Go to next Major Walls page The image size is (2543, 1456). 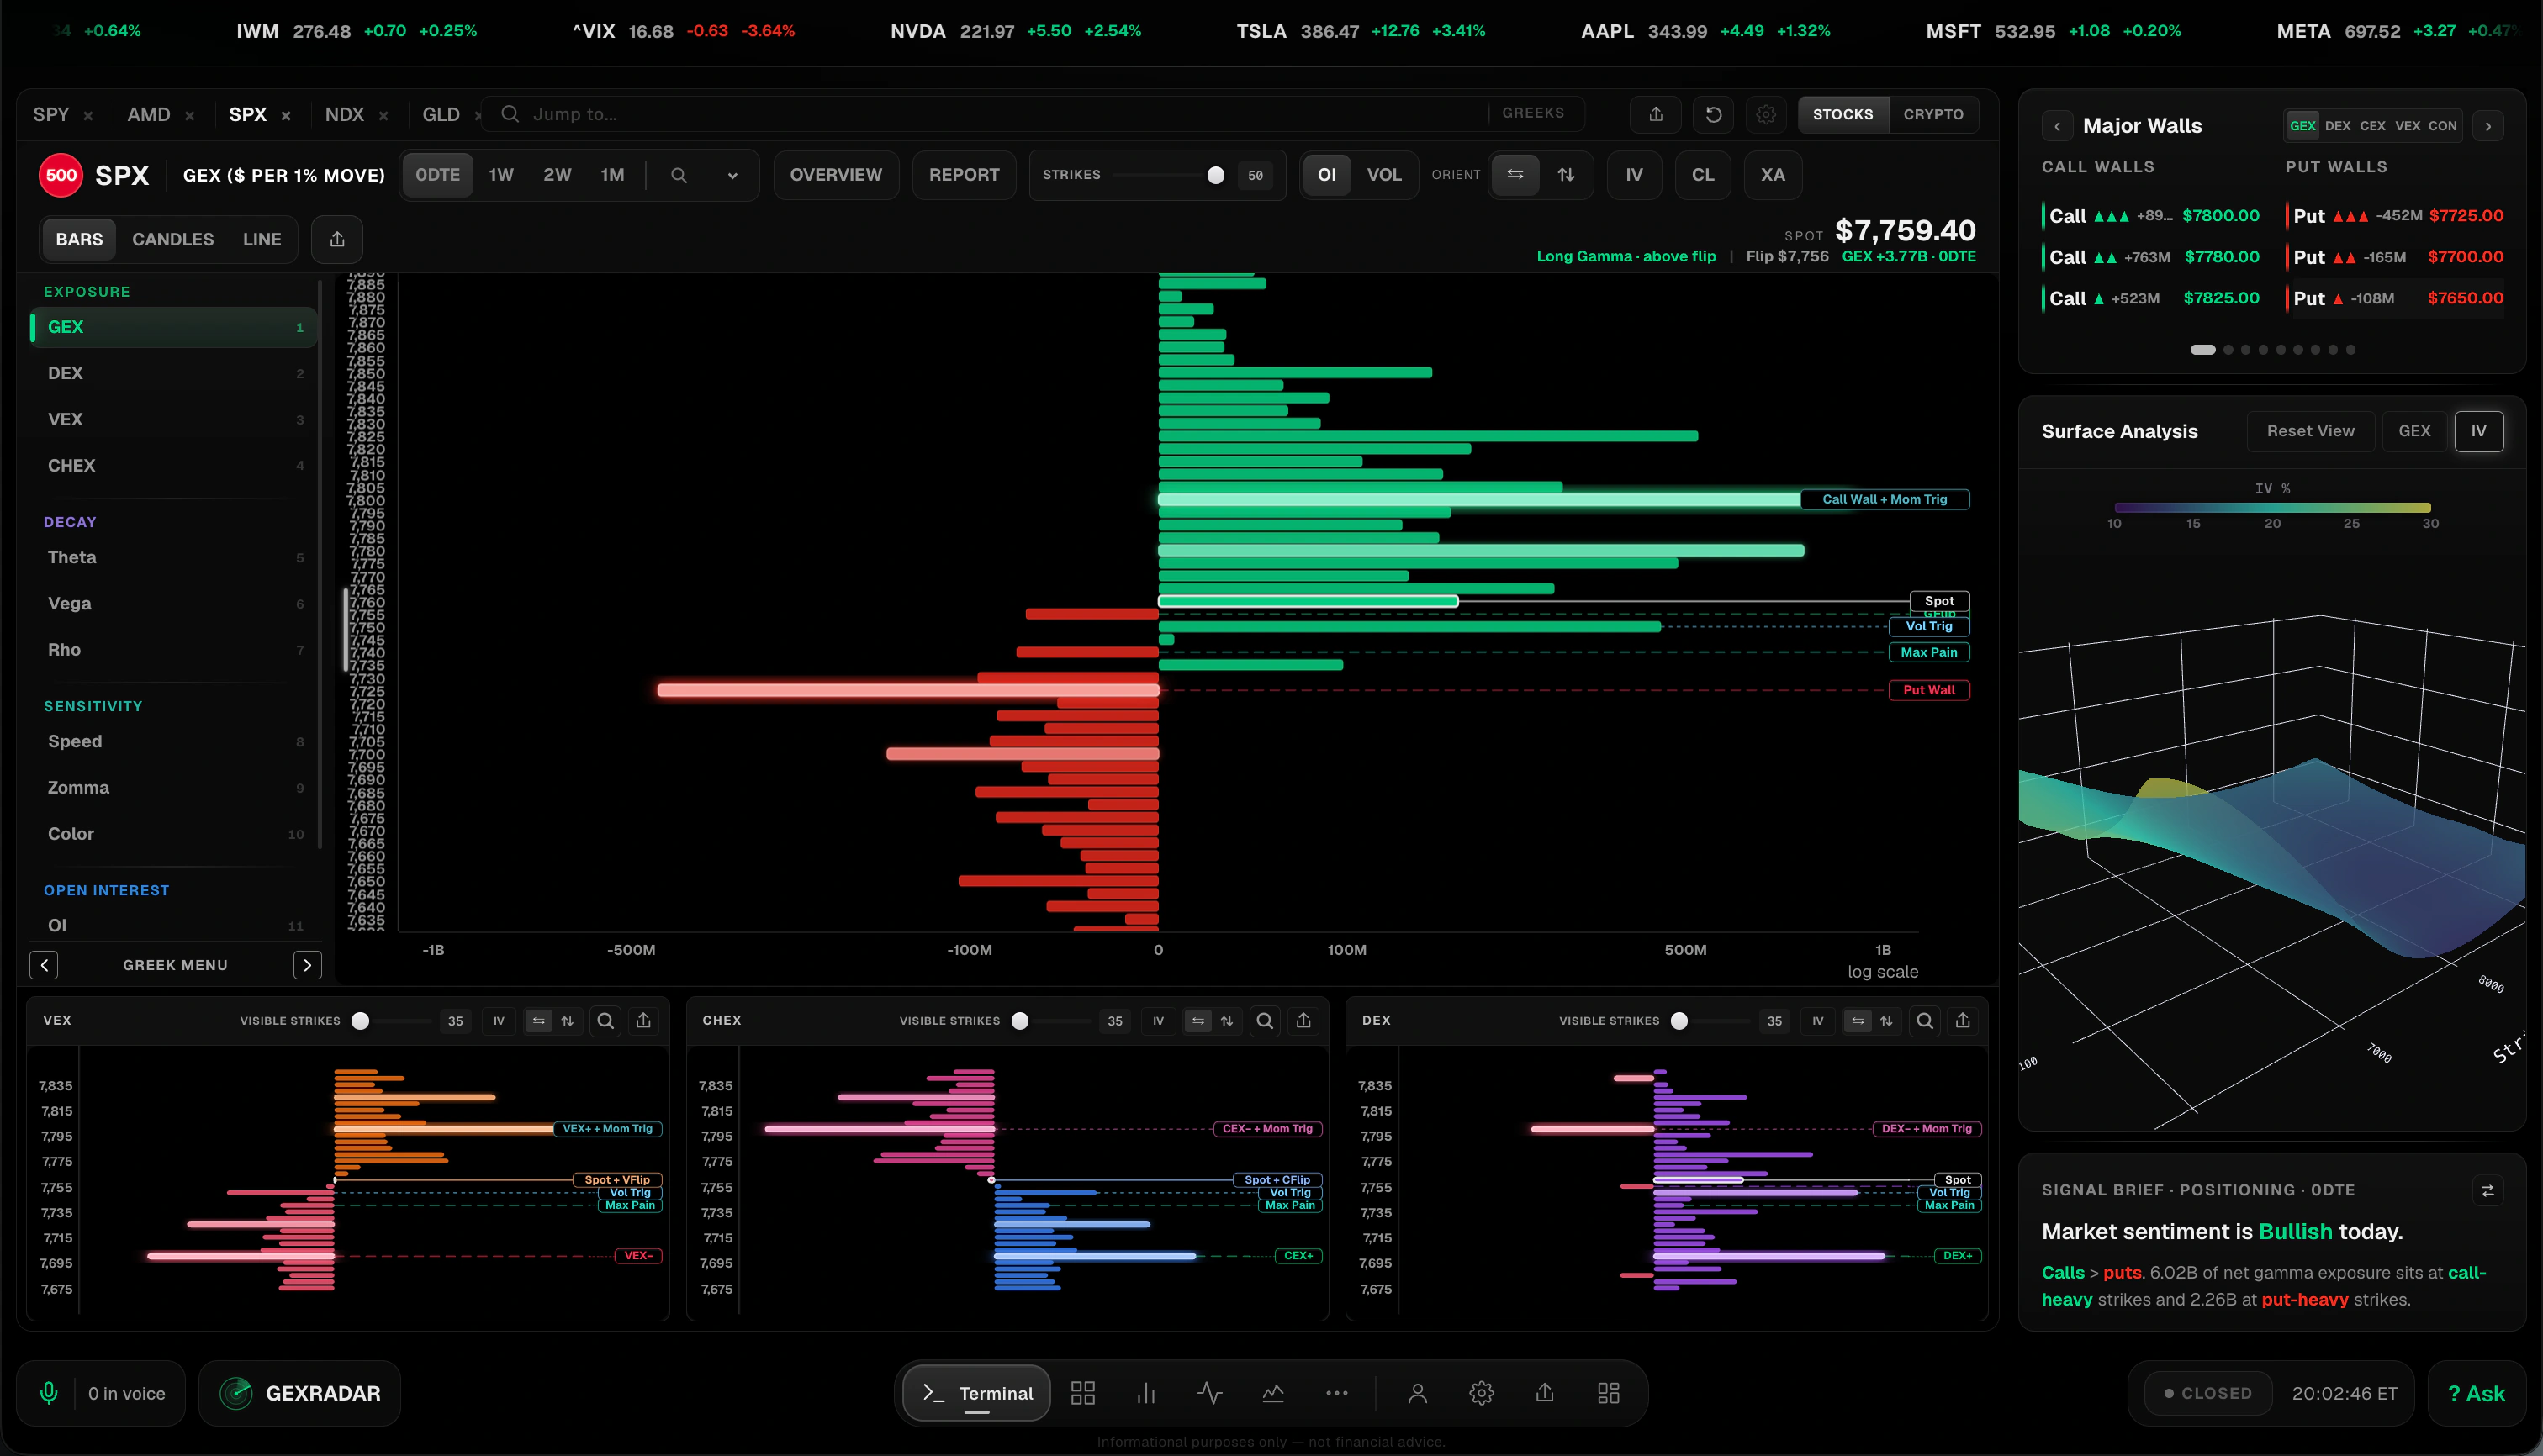2488,126
